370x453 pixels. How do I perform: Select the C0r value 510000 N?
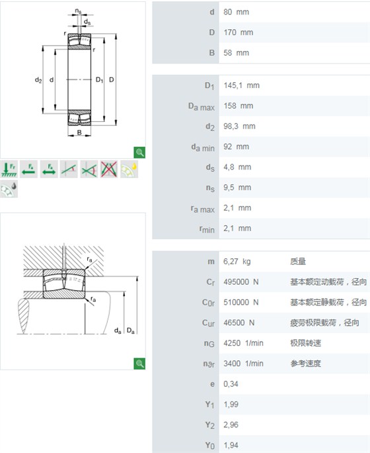tap(241, 302)
